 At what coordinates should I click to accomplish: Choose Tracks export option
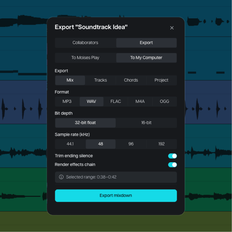click(x=101, y=80)
